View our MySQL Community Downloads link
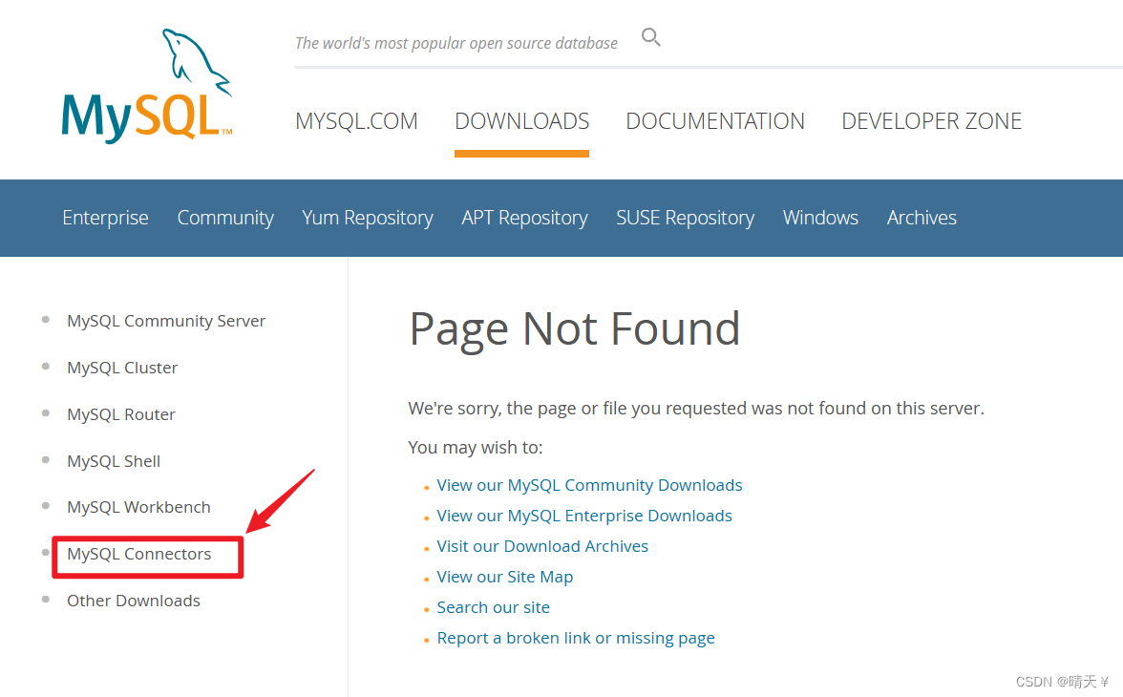The height and width of the screenshot is (697, 1123). point(589,485)
